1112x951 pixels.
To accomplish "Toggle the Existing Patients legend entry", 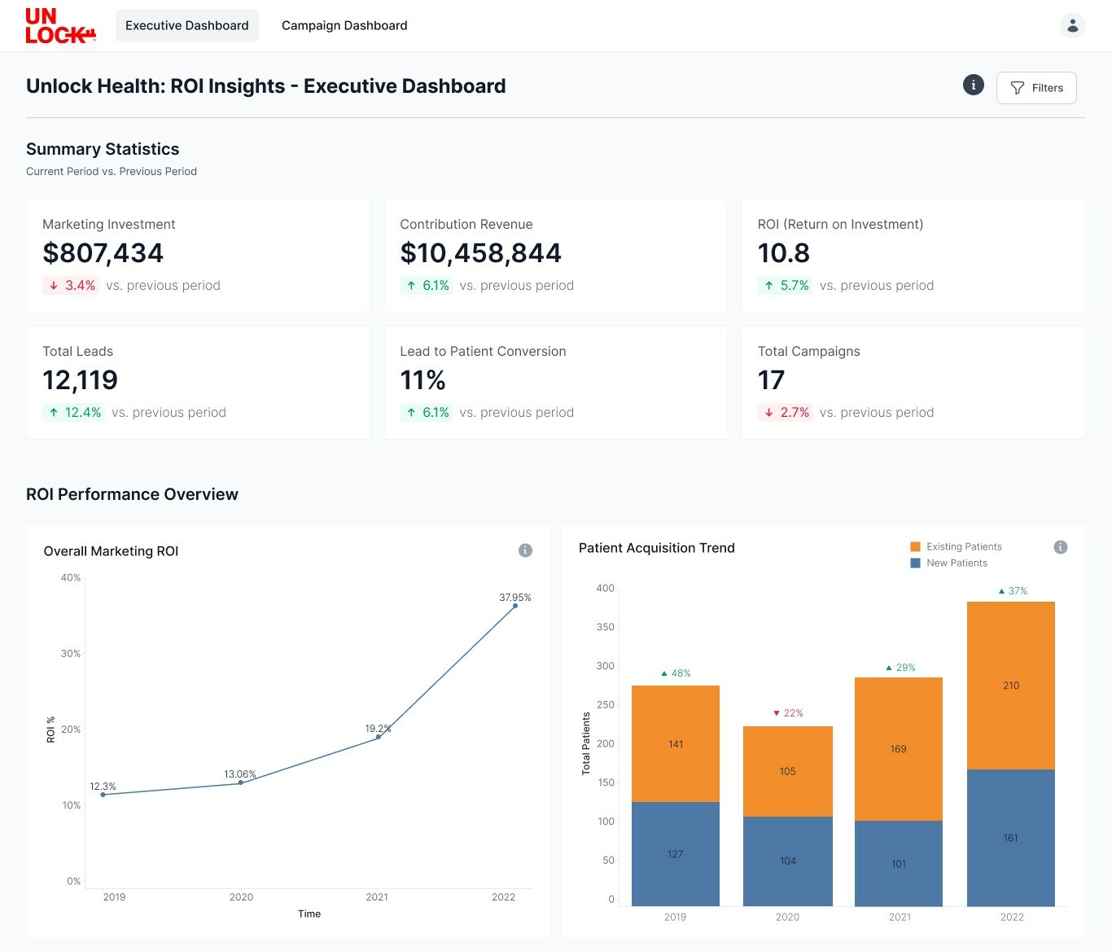I will pyautogui.click(x=956, y=546).
